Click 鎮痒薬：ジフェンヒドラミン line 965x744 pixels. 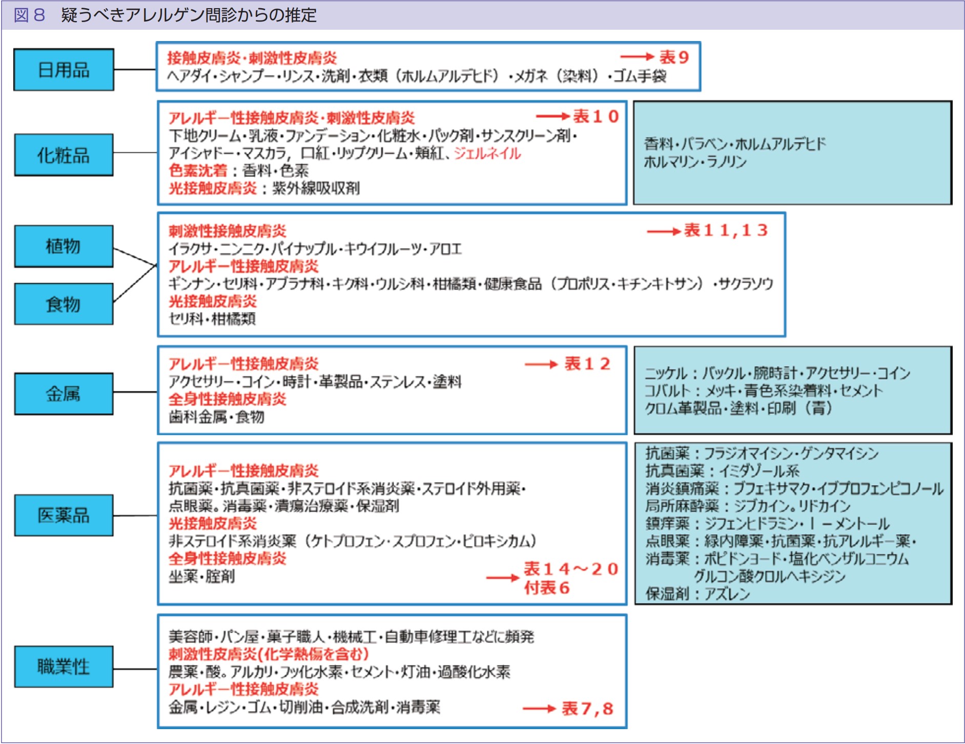tap(767, 524)
